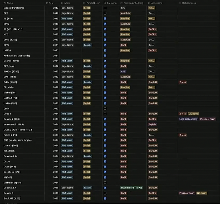
Task: Open the Hybrid (RoPE+NoPE) tag for Command A
Action: [x=131, y=188]
